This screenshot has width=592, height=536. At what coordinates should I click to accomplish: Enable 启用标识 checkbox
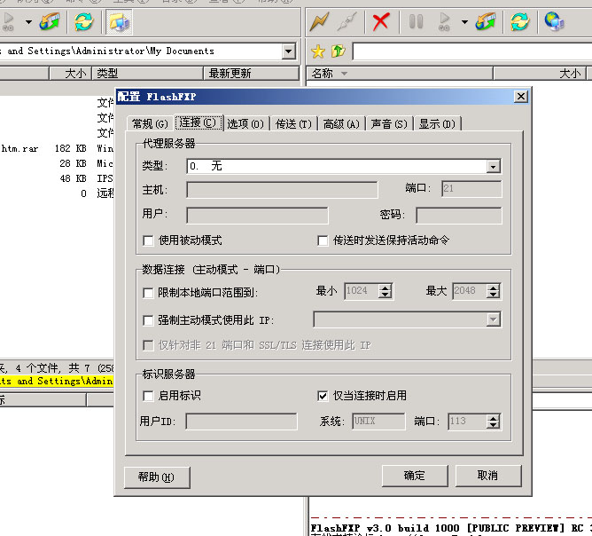pos(148,396)
